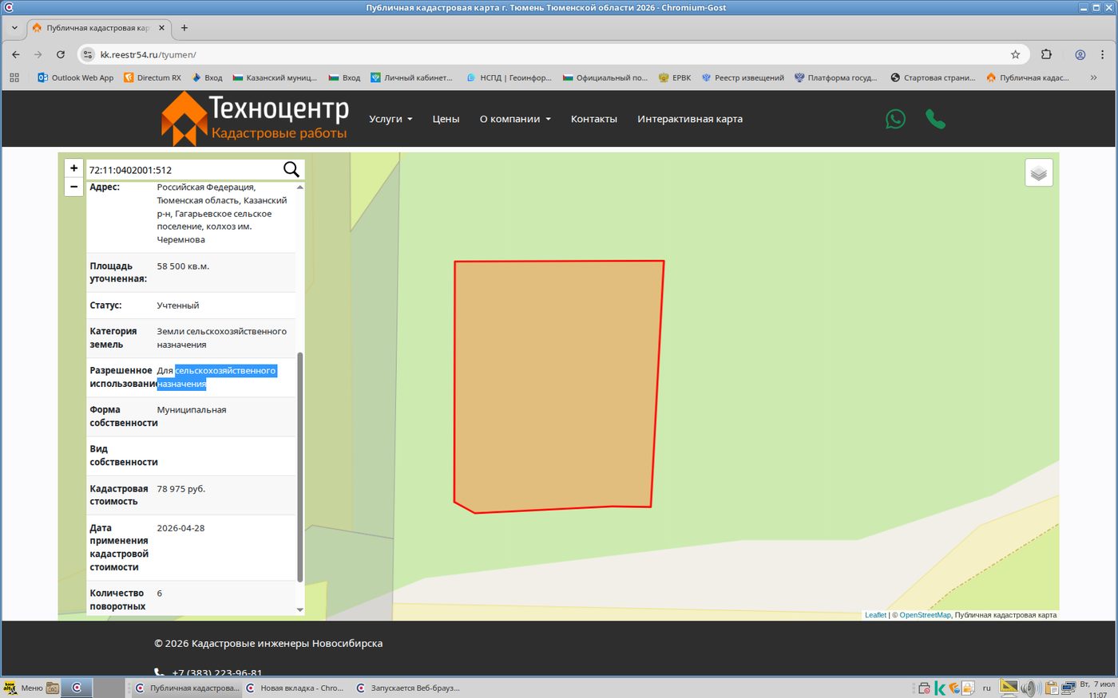Reload the page

61,54
